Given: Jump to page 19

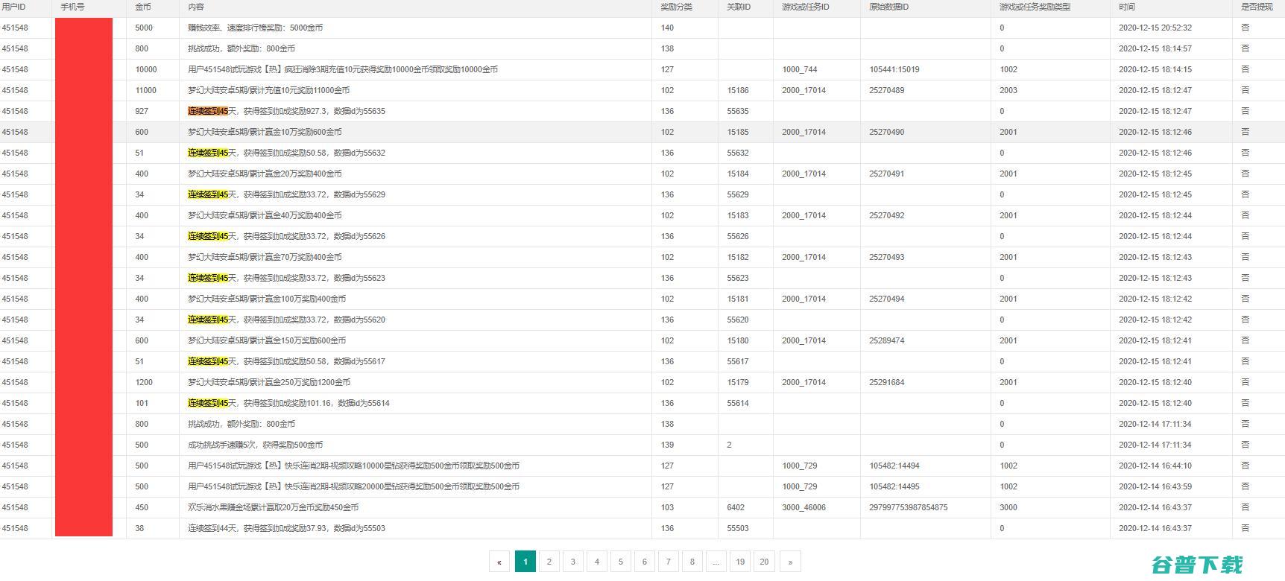Looking at the screenshot, I should (x=740, y=562).
